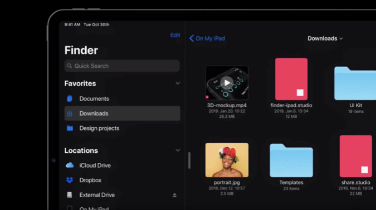The image size is (376, 210).
Task: Click the Dropbox logo icon
Action: pos(70,180)
